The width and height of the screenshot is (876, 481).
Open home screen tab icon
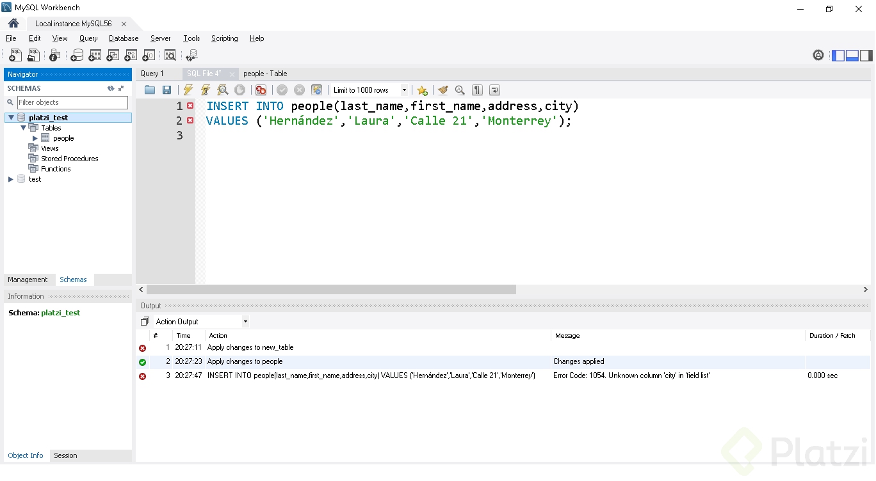[13, 24]
